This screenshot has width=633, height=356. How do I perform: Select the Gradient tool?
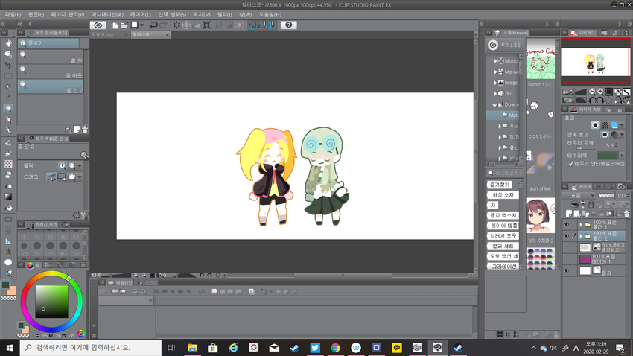8,197
